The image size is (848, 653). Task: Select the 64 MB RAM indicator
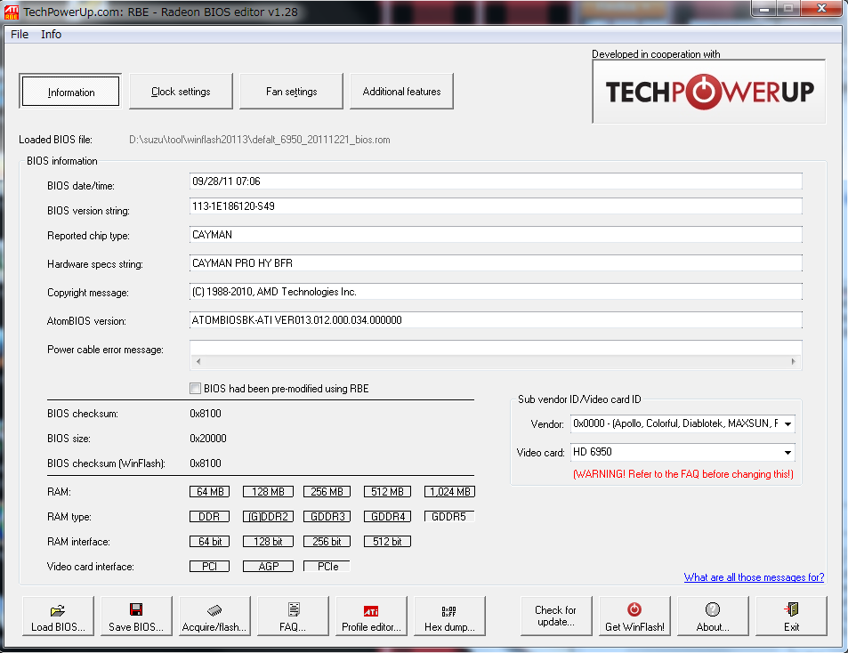210,491
